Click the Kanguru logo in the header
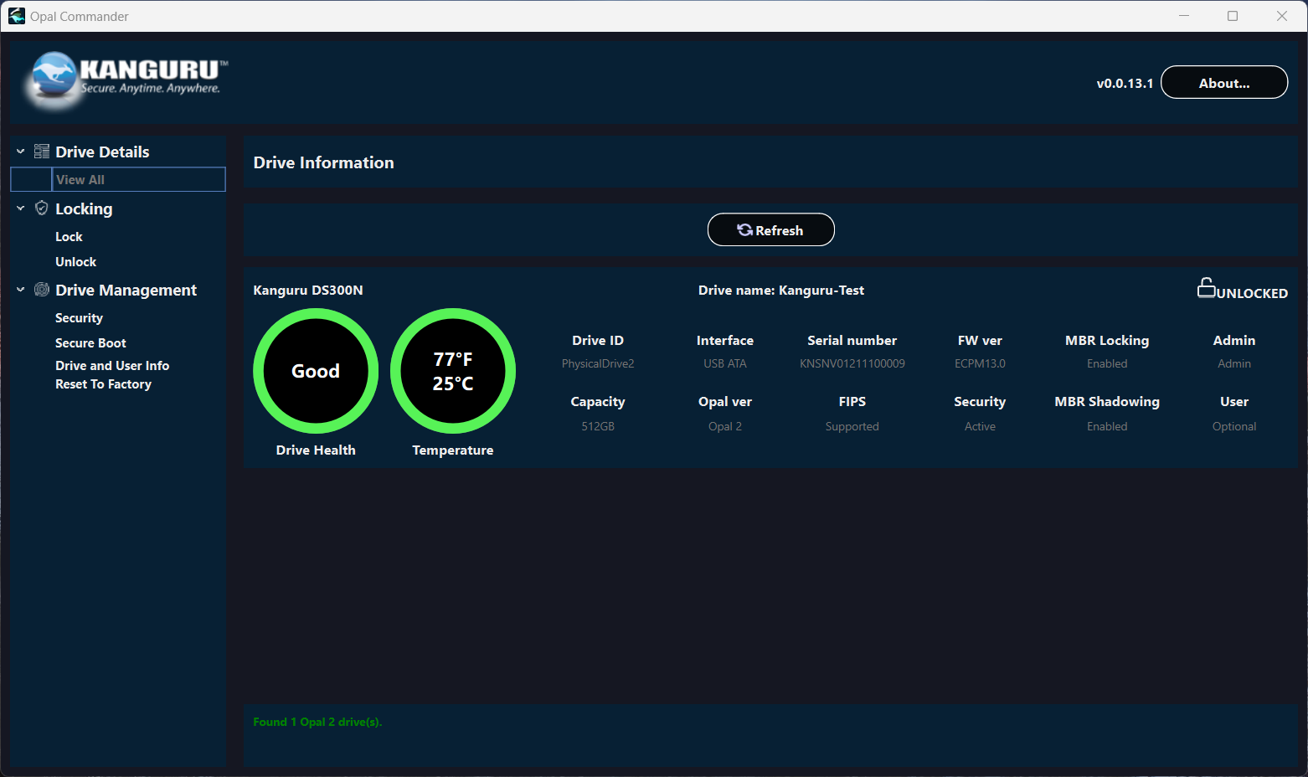Viewport: 1308px width, 777px height. (126, 80)
